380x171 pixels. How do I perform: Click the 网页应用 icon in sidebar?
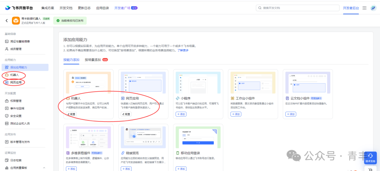tap(7, 83)
